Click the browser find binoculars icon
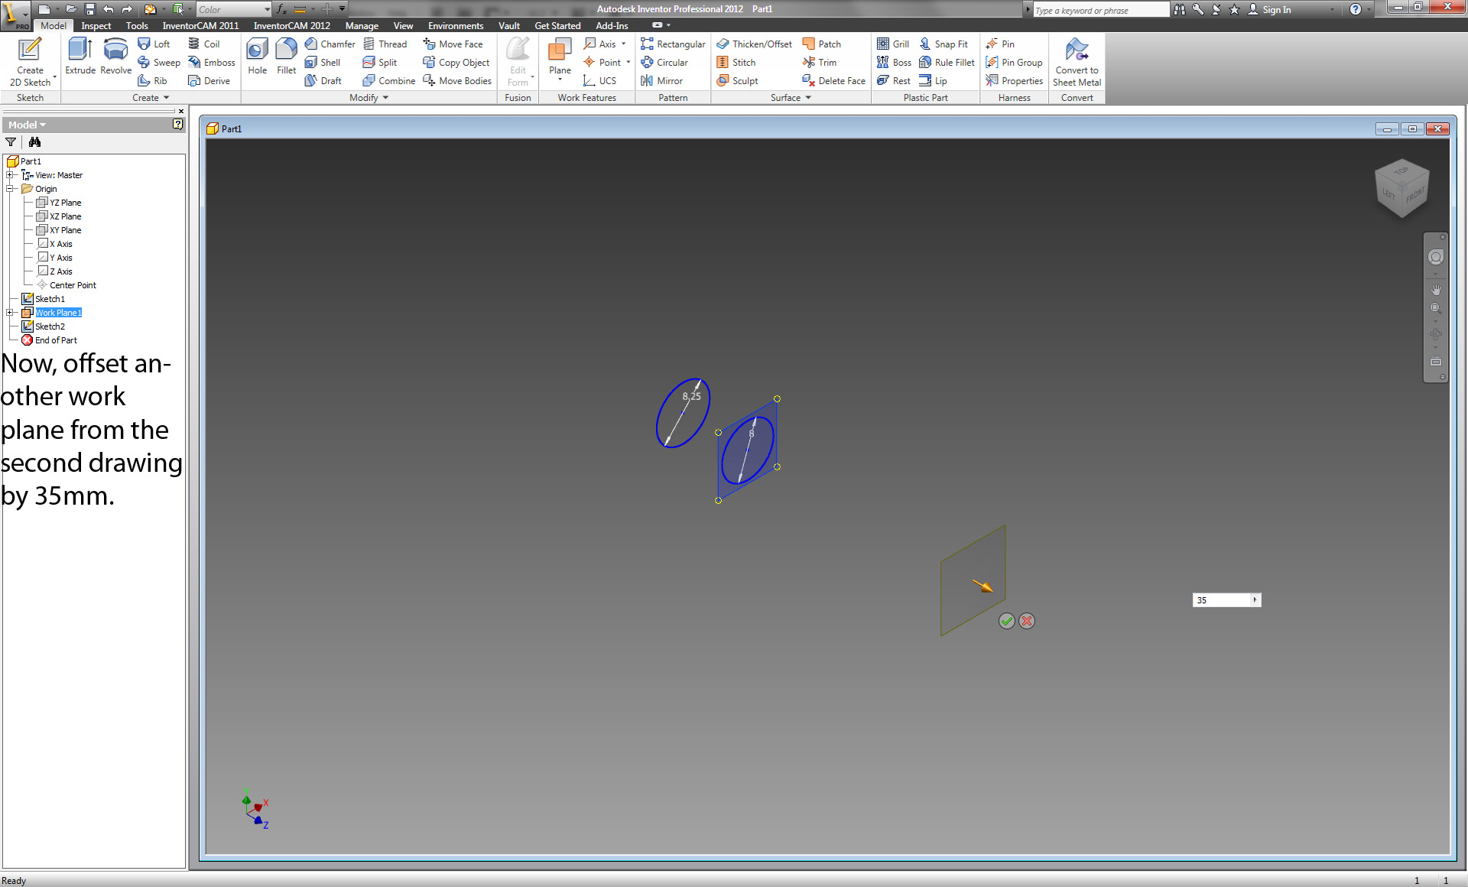 tap(34, 142)
